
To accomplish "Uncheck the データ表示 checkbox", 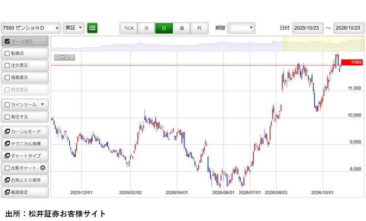I will point(7,41).
